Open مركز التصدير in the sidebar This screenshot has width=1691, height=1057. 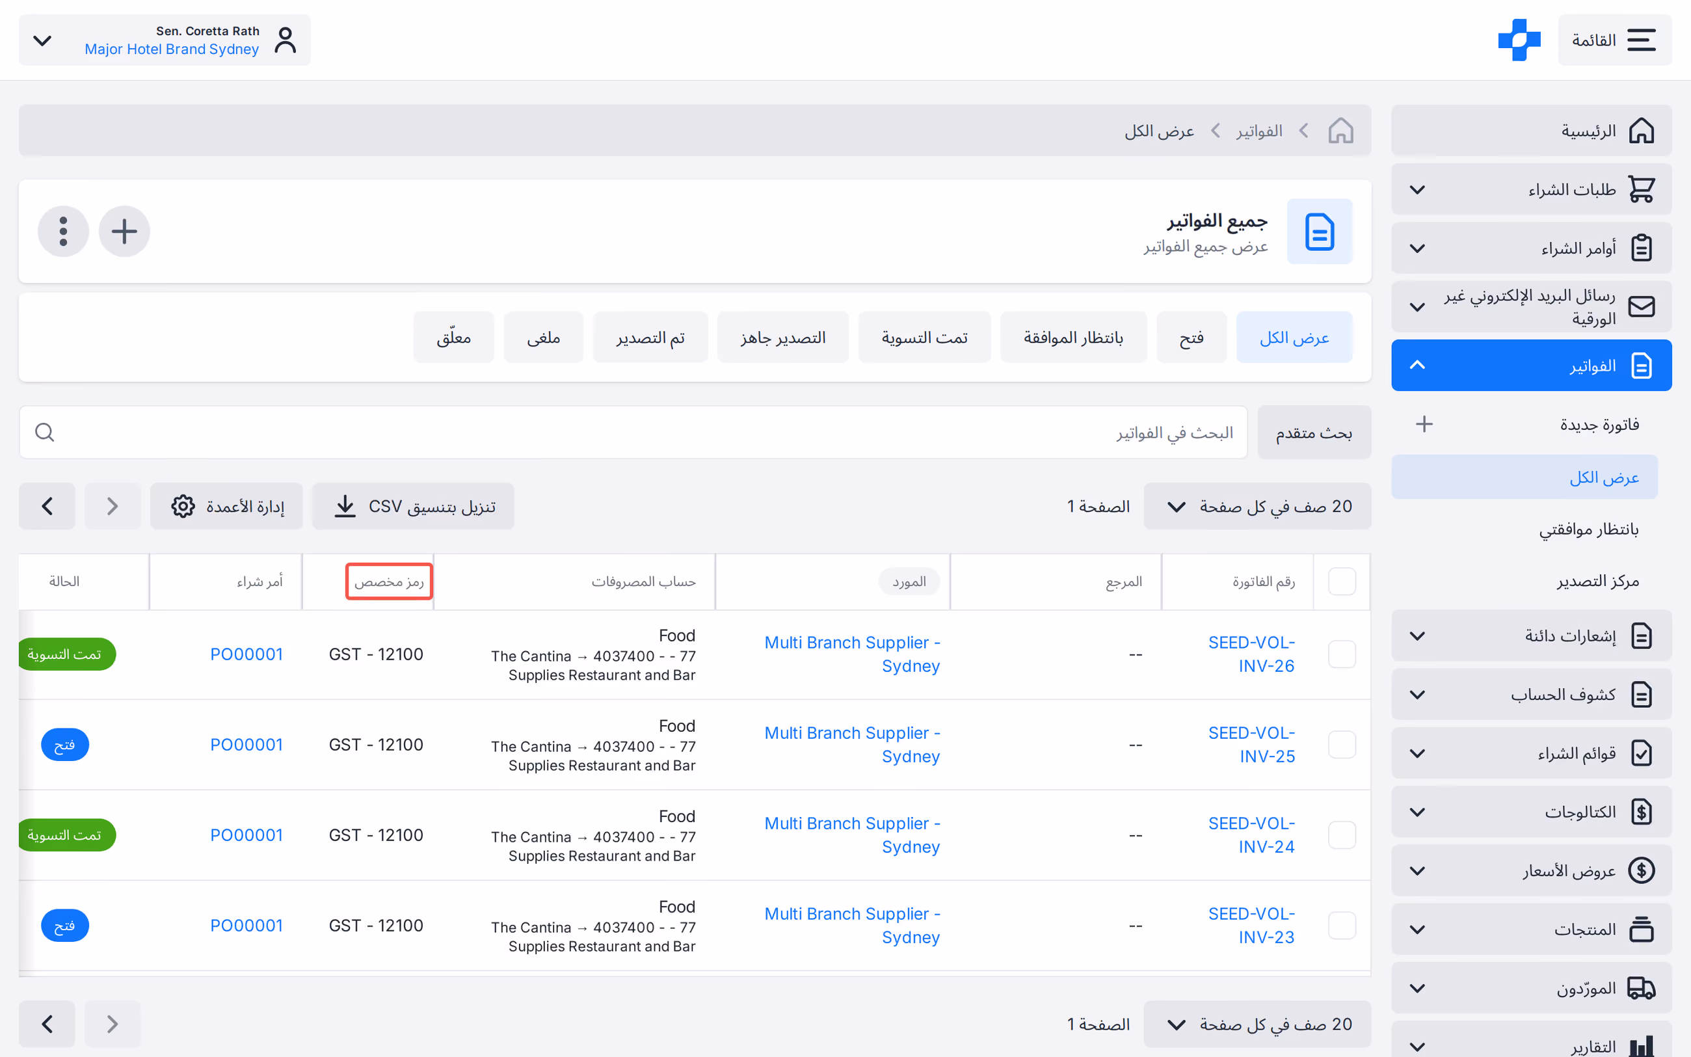(1597, 582)
